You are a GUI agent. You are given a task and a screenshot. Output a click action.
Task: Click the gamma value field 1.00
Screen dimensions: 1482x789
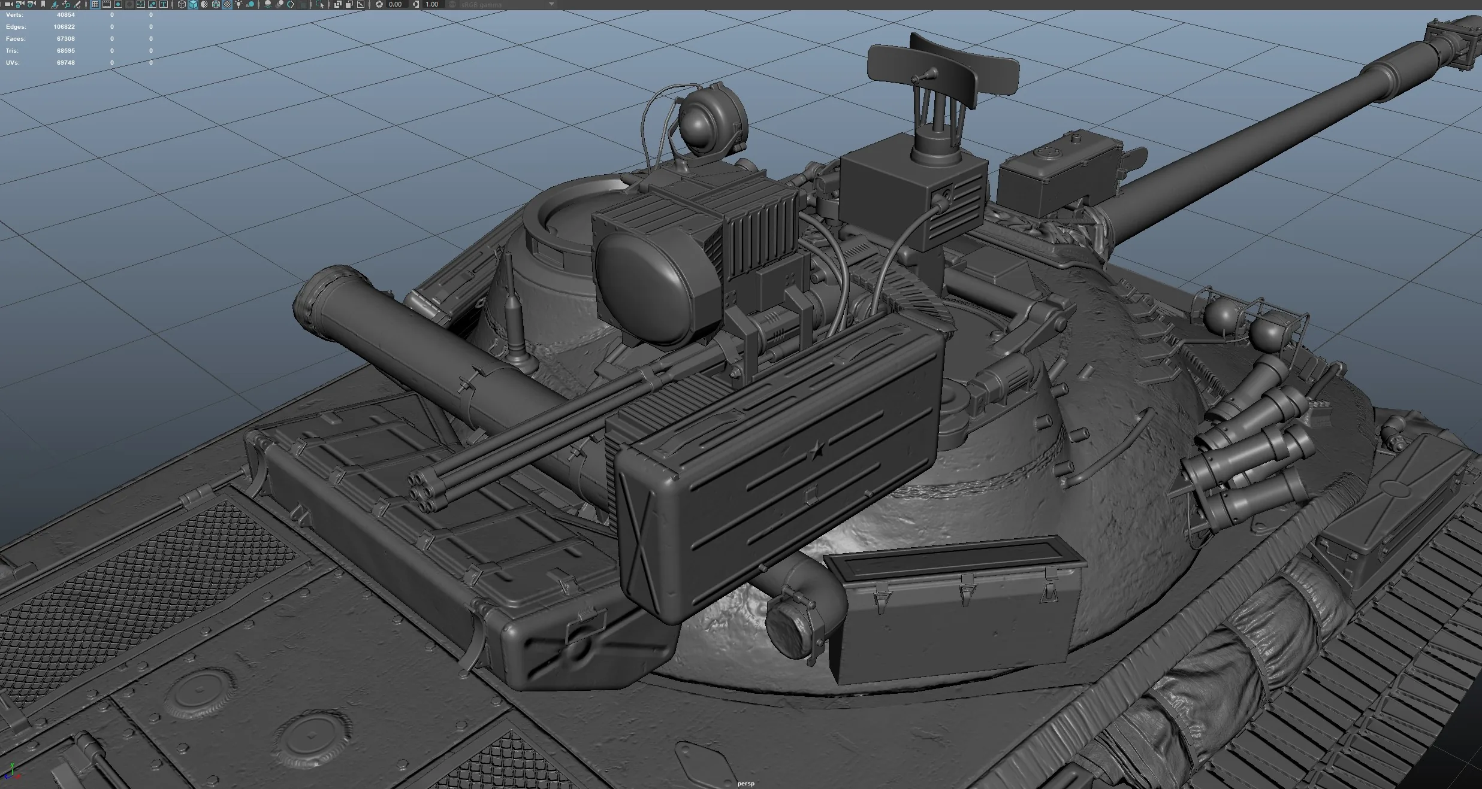click(x=433, y=4)
